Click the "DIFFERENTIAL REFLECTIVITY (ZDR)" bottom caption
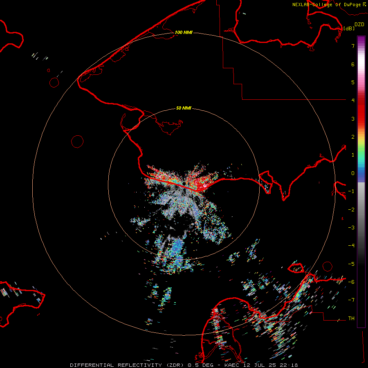 128,365
